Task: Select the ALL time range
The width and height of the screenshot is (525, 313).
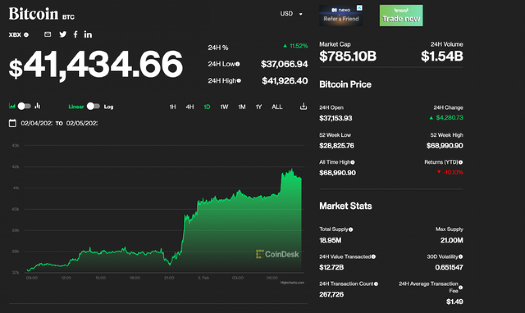Action: [277, 106]
